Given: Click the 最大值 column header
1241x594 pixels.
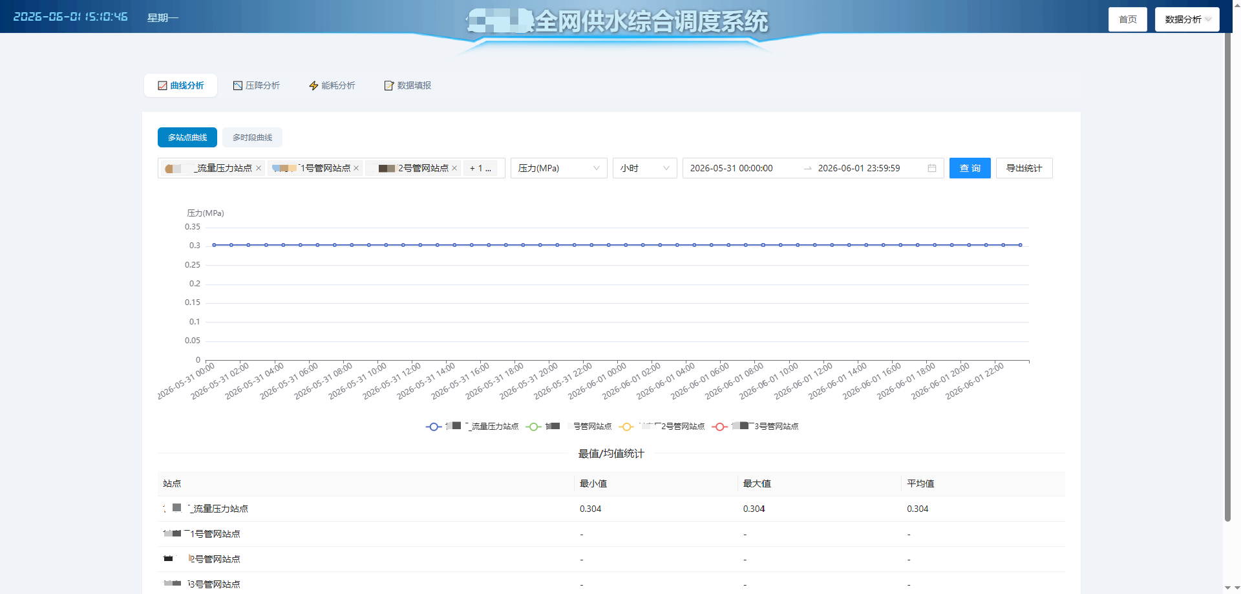Looking at the screenshot, I should click(819, 483).
